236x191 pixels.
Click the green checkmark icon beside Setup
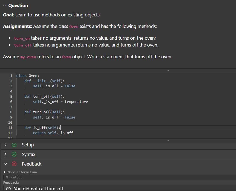click(14, 145)
